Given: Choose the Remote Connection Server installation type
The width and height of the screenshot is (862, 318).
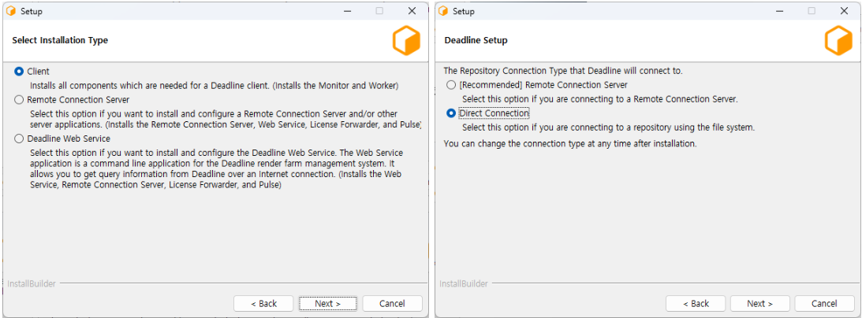Looking at the screenshot, I should (19, 100).
